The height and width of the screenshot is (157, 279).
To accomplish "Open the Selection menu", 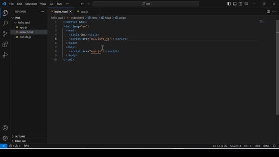I will pyautogui.click(x=31, y=4).
